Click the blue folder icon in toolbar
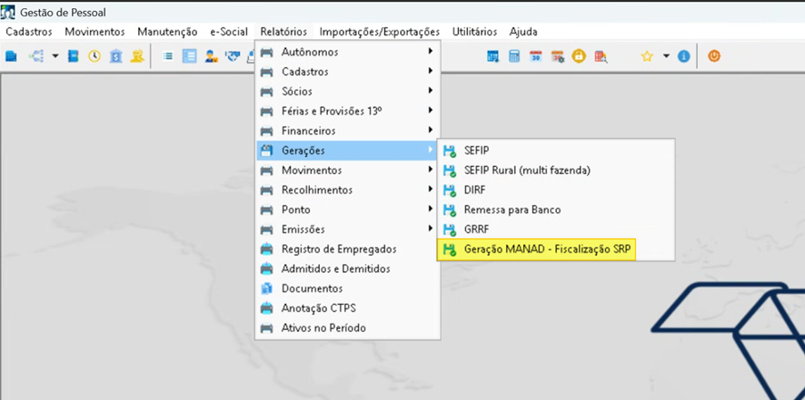This screenshot has width=805, height=400. coord(11,56)
